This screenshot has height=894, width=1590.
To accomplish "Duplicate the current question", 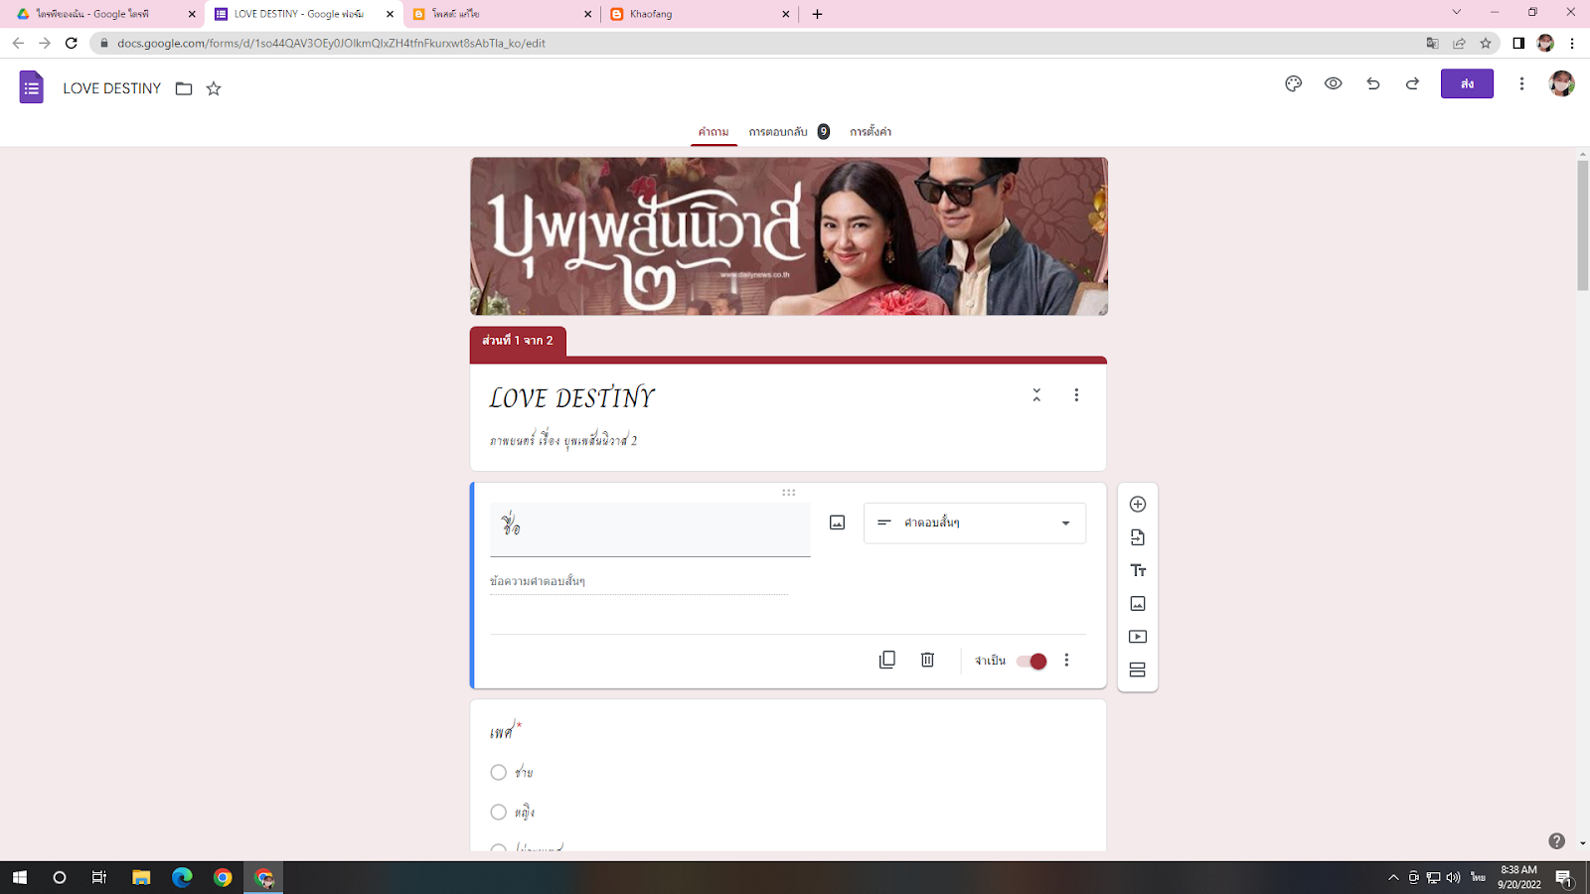I will click(x=887, y=661).
